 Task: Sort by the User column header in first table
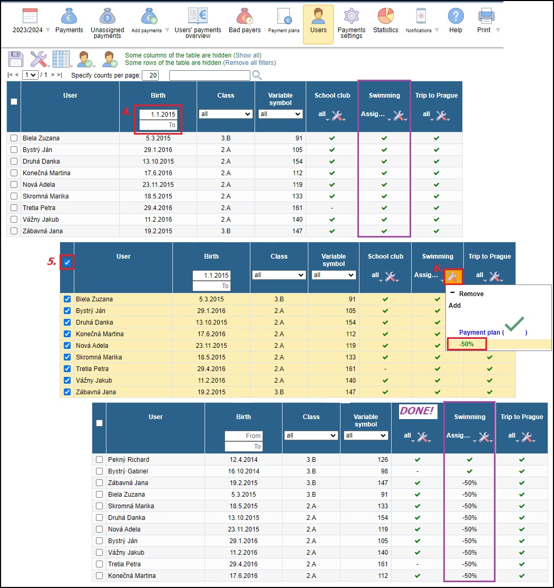[x=70, y=95]
